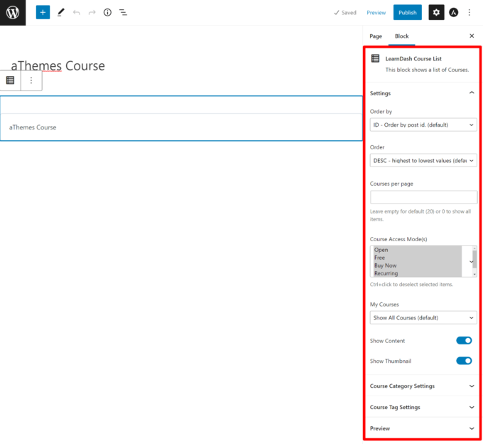Expand Course Tag Settings
Viewport: 483px width, 444px height.
pos(422,407)
